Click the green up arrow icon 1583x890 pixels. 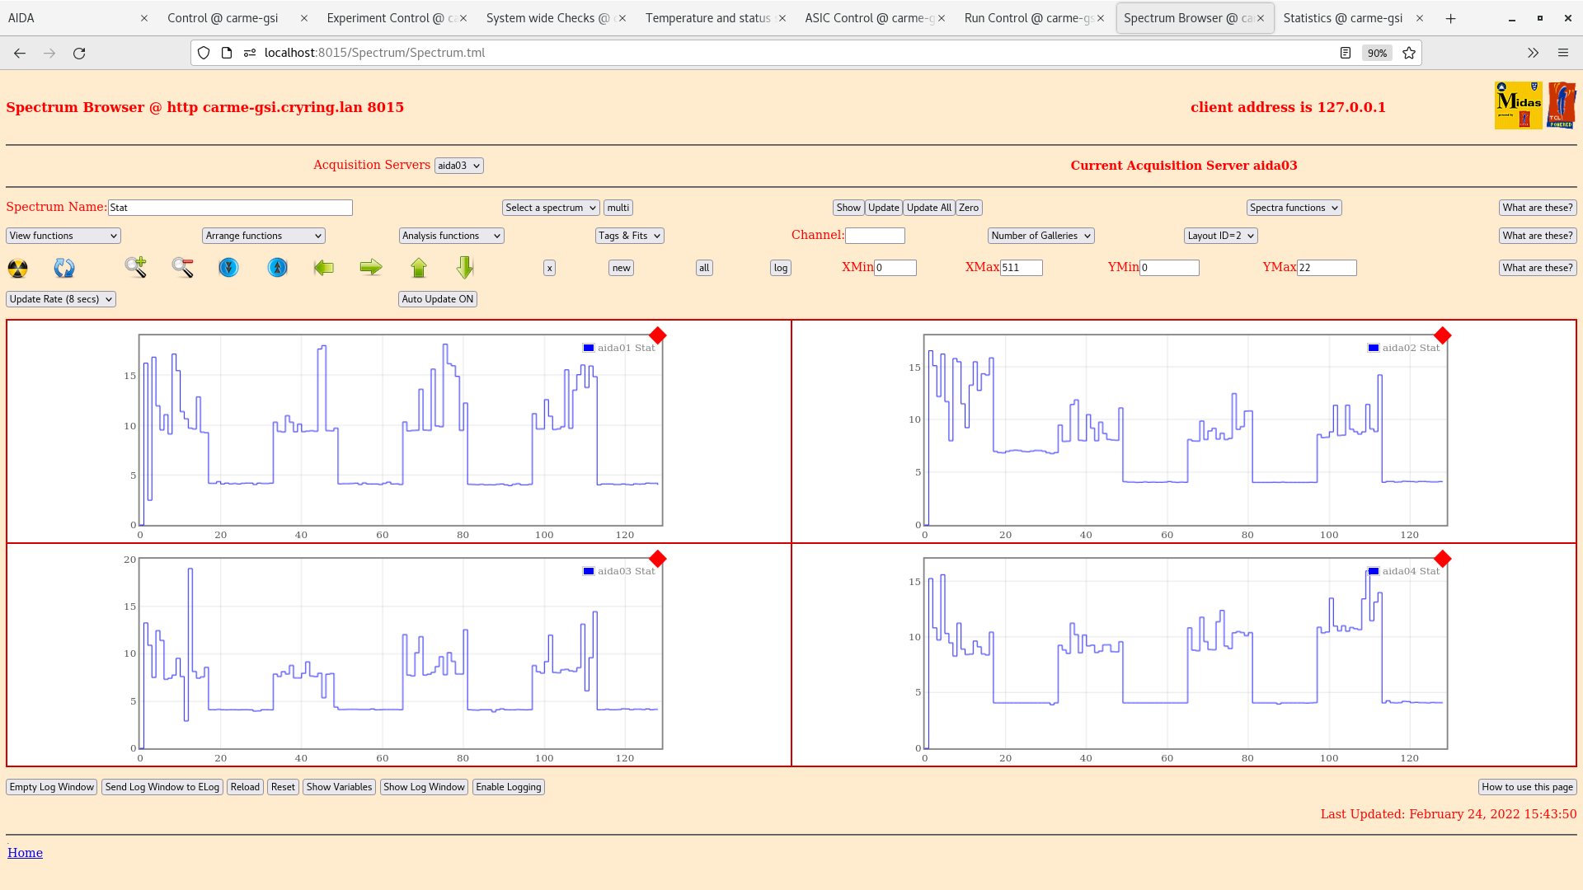pyautogui.click(x=419, y=268)
